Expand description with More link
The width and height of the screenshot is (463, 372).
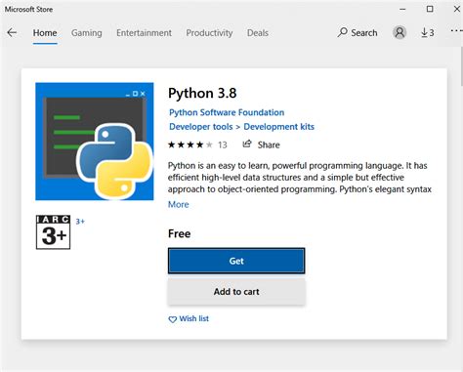pos(178,204)
